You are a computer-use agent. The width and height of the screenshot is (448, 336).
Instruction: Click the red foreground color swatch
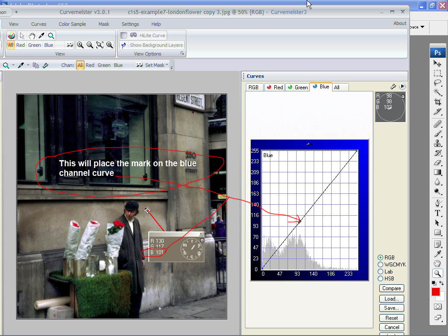pos(435,292)
